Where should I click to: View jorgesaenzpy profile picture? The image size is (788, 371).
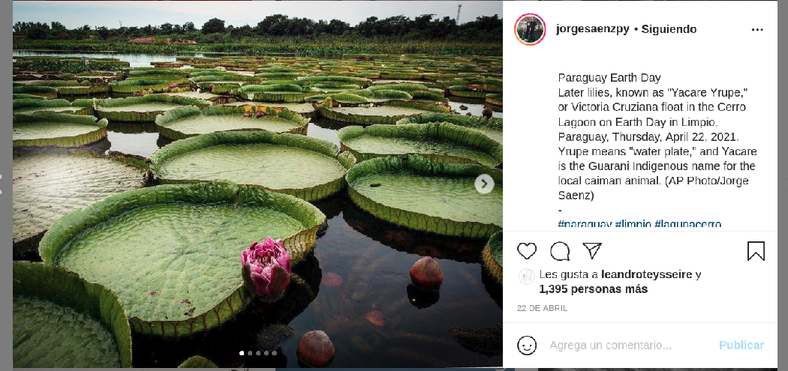pyautogui.click(x=530, y=29)
